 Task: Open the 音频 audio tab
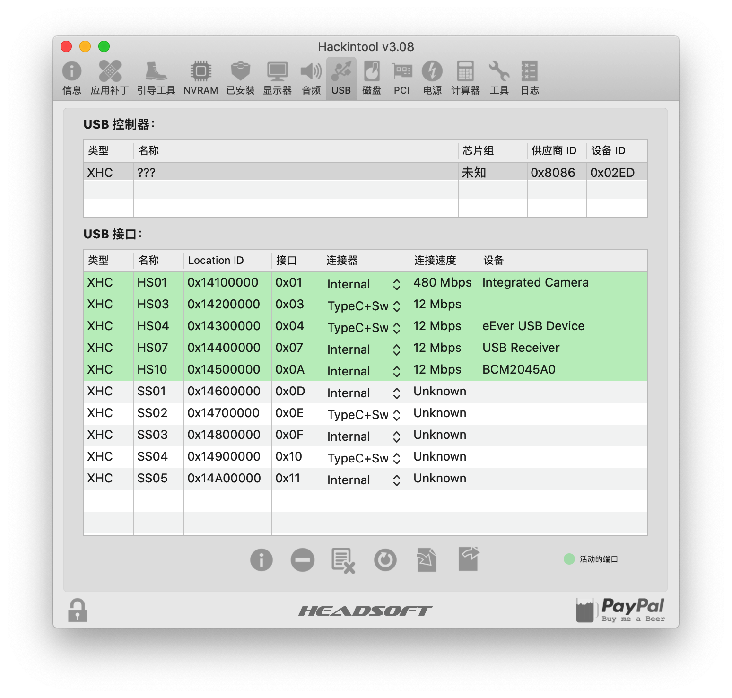(x=311, y=78)
